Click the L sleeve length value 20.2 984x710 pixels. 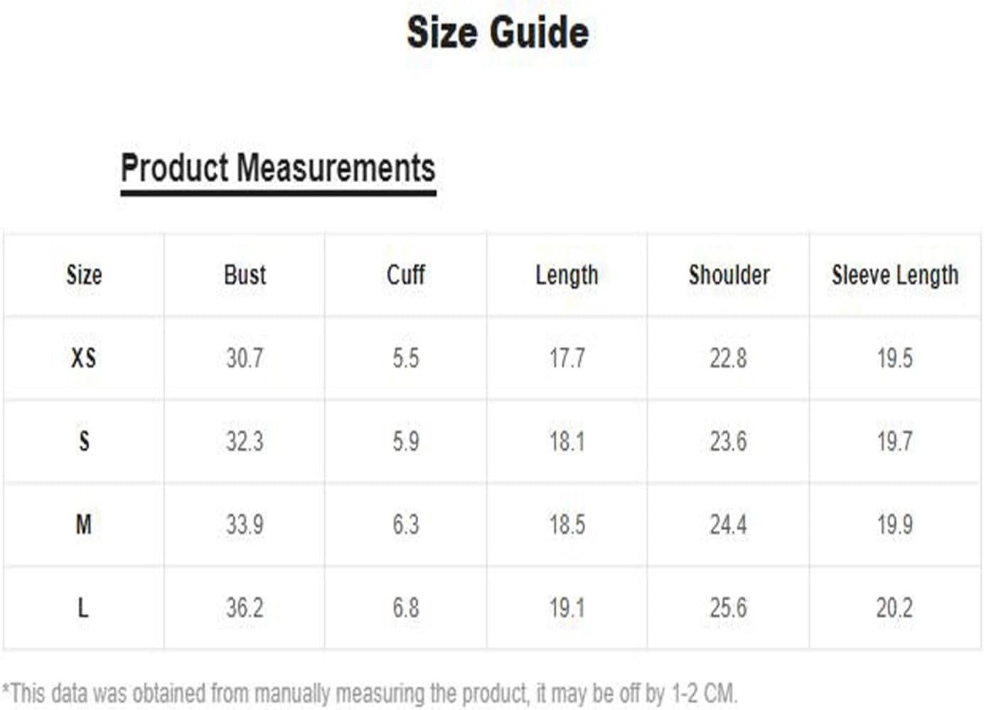click(894, 608)
